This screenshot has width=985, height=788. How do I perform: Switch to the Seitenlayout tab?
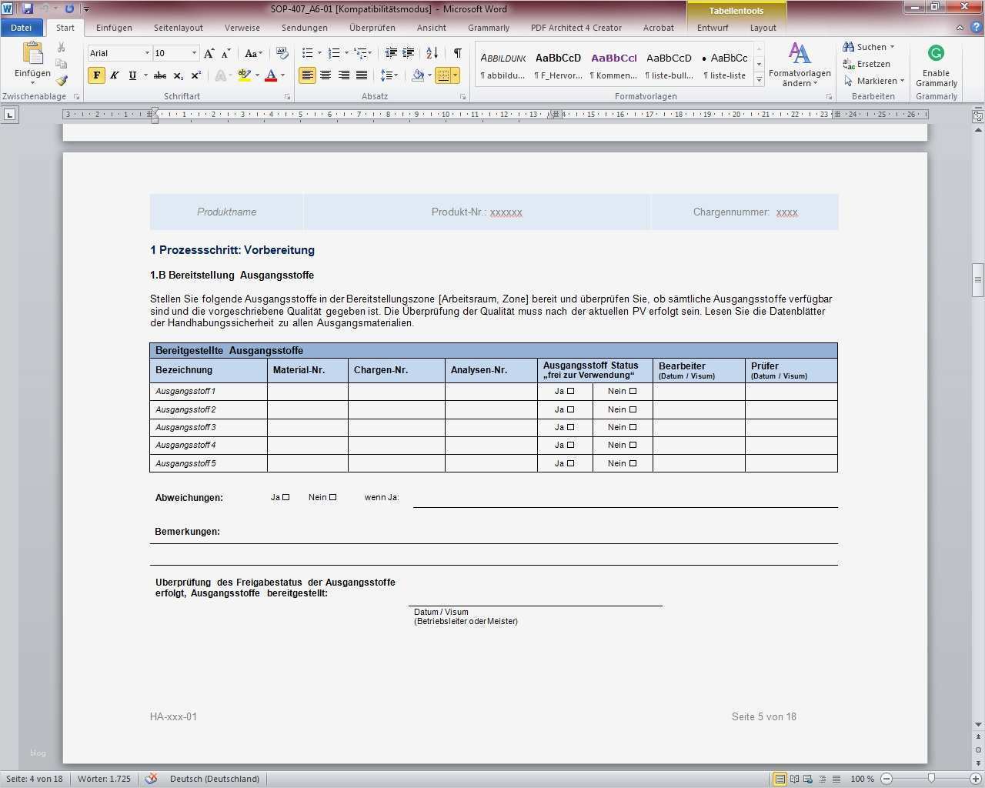179,28
